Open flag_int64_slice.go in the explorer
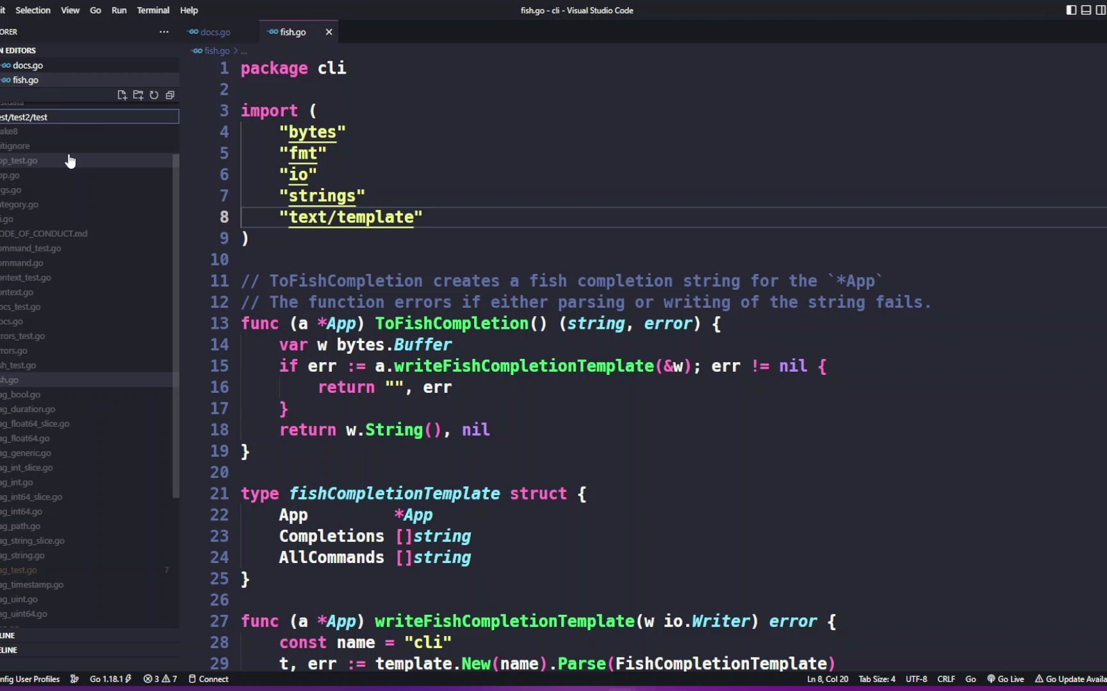 point(86,496)
